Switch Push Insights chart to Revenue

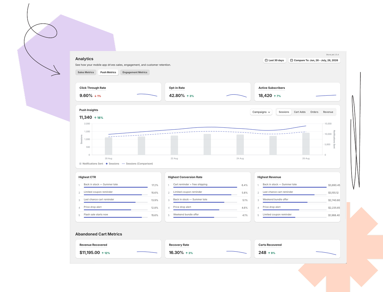[x=328, y=112]
